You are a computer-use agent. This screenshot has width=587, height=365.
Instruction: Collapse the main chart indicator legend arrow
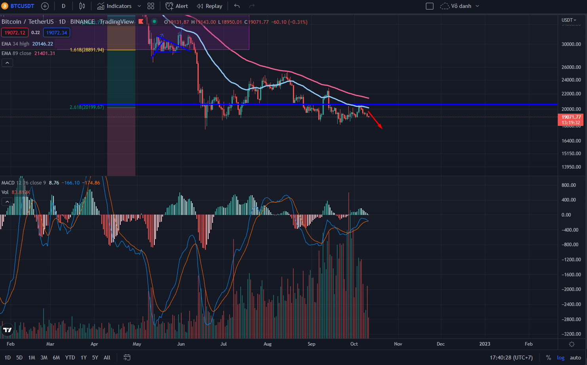(7, 63)
